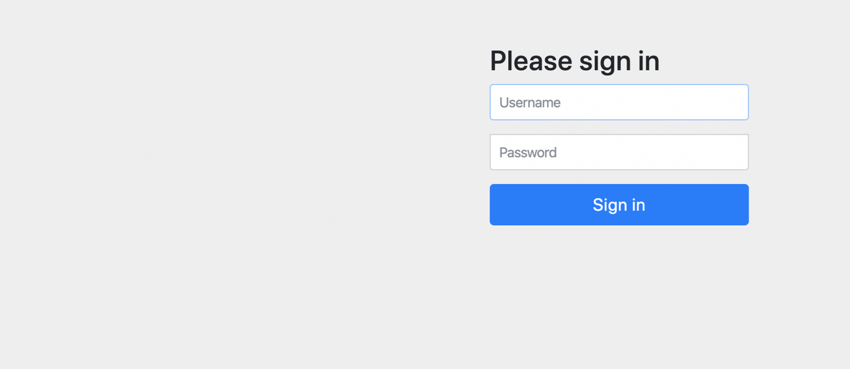
Task: Activate the first login form field
Action: [x=619, y=102]
